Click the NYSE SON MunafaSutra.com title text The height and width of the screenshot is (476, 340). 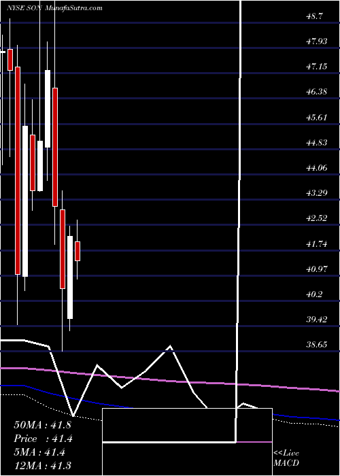[x=54, y=8]
